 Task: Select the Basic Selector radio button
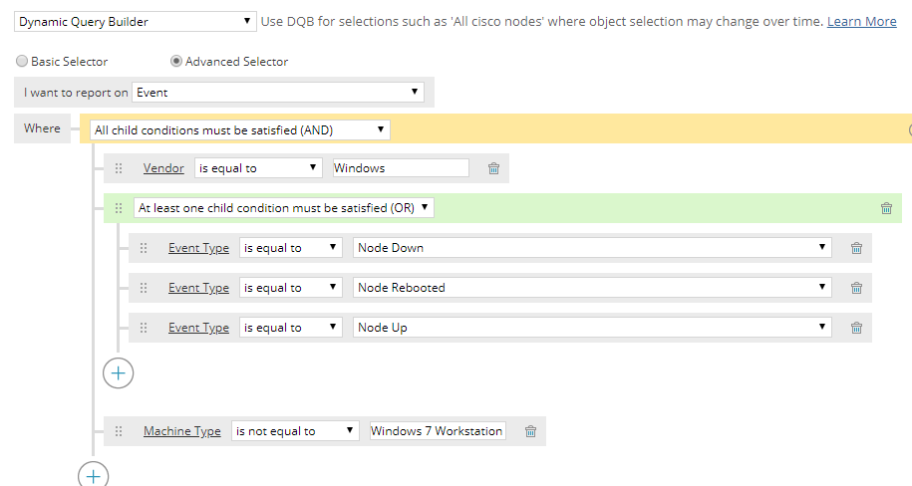[x=22, y=62]
